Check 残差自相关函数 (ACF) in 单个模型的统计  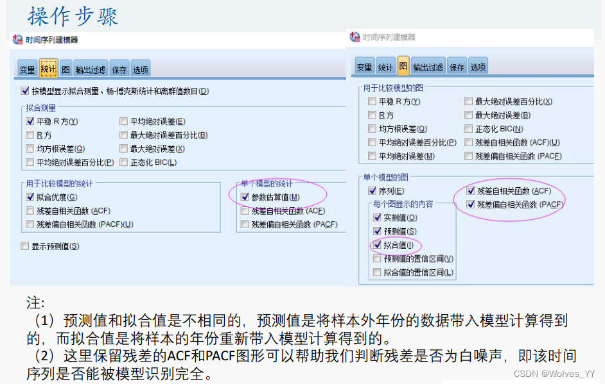coord(245,211)
